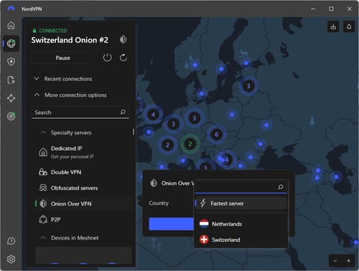Viewport: 359px width, 271px height.
Task: Click the Switzerland flag icon
Action: point(204,240)
